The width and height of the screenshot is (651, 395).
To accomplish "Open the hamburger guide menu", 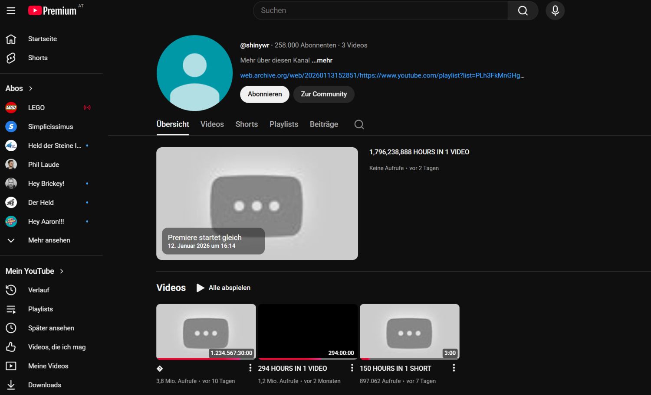I will tap(11, 11).
